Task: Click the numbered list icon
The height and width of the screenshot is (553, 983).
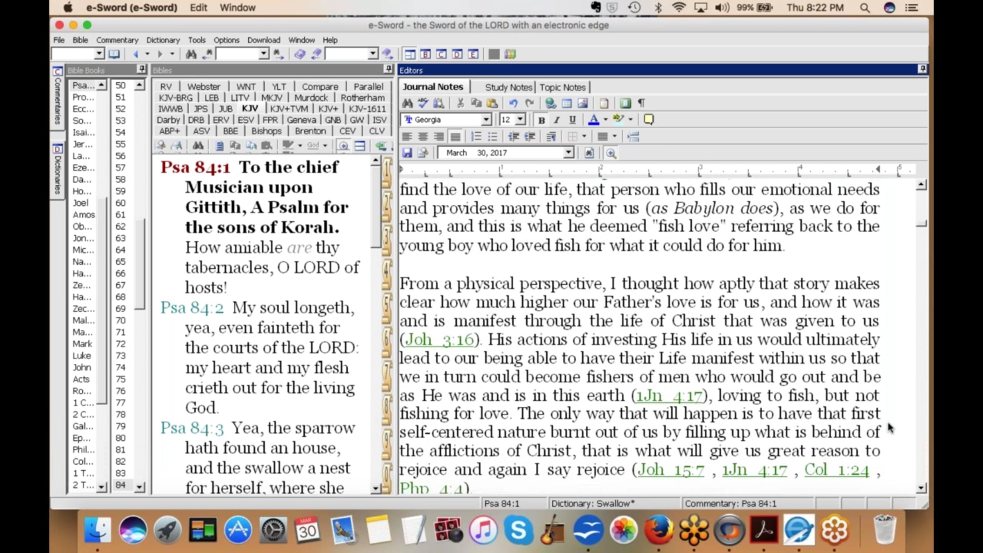Action: [x=476, y=136]
